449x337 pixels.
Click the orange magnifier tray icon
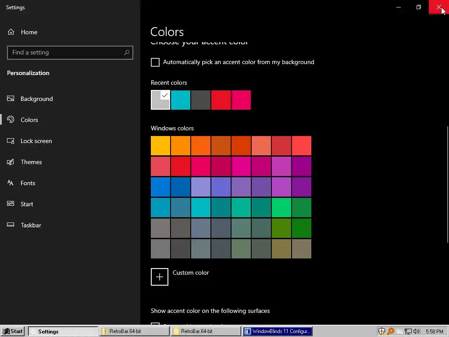click(390, 332)
